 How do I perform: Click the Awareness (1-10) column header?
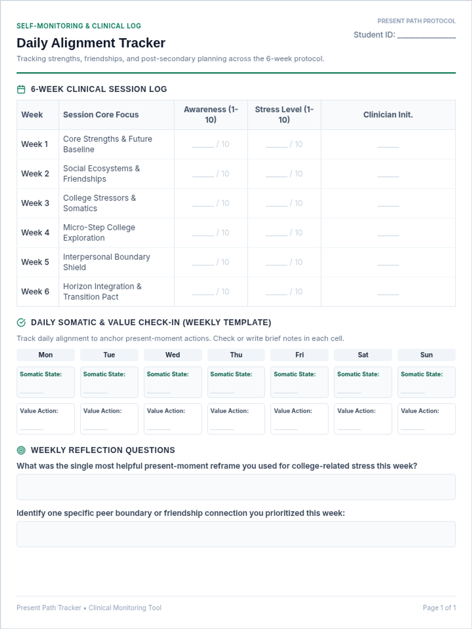(x=211, y=115)
